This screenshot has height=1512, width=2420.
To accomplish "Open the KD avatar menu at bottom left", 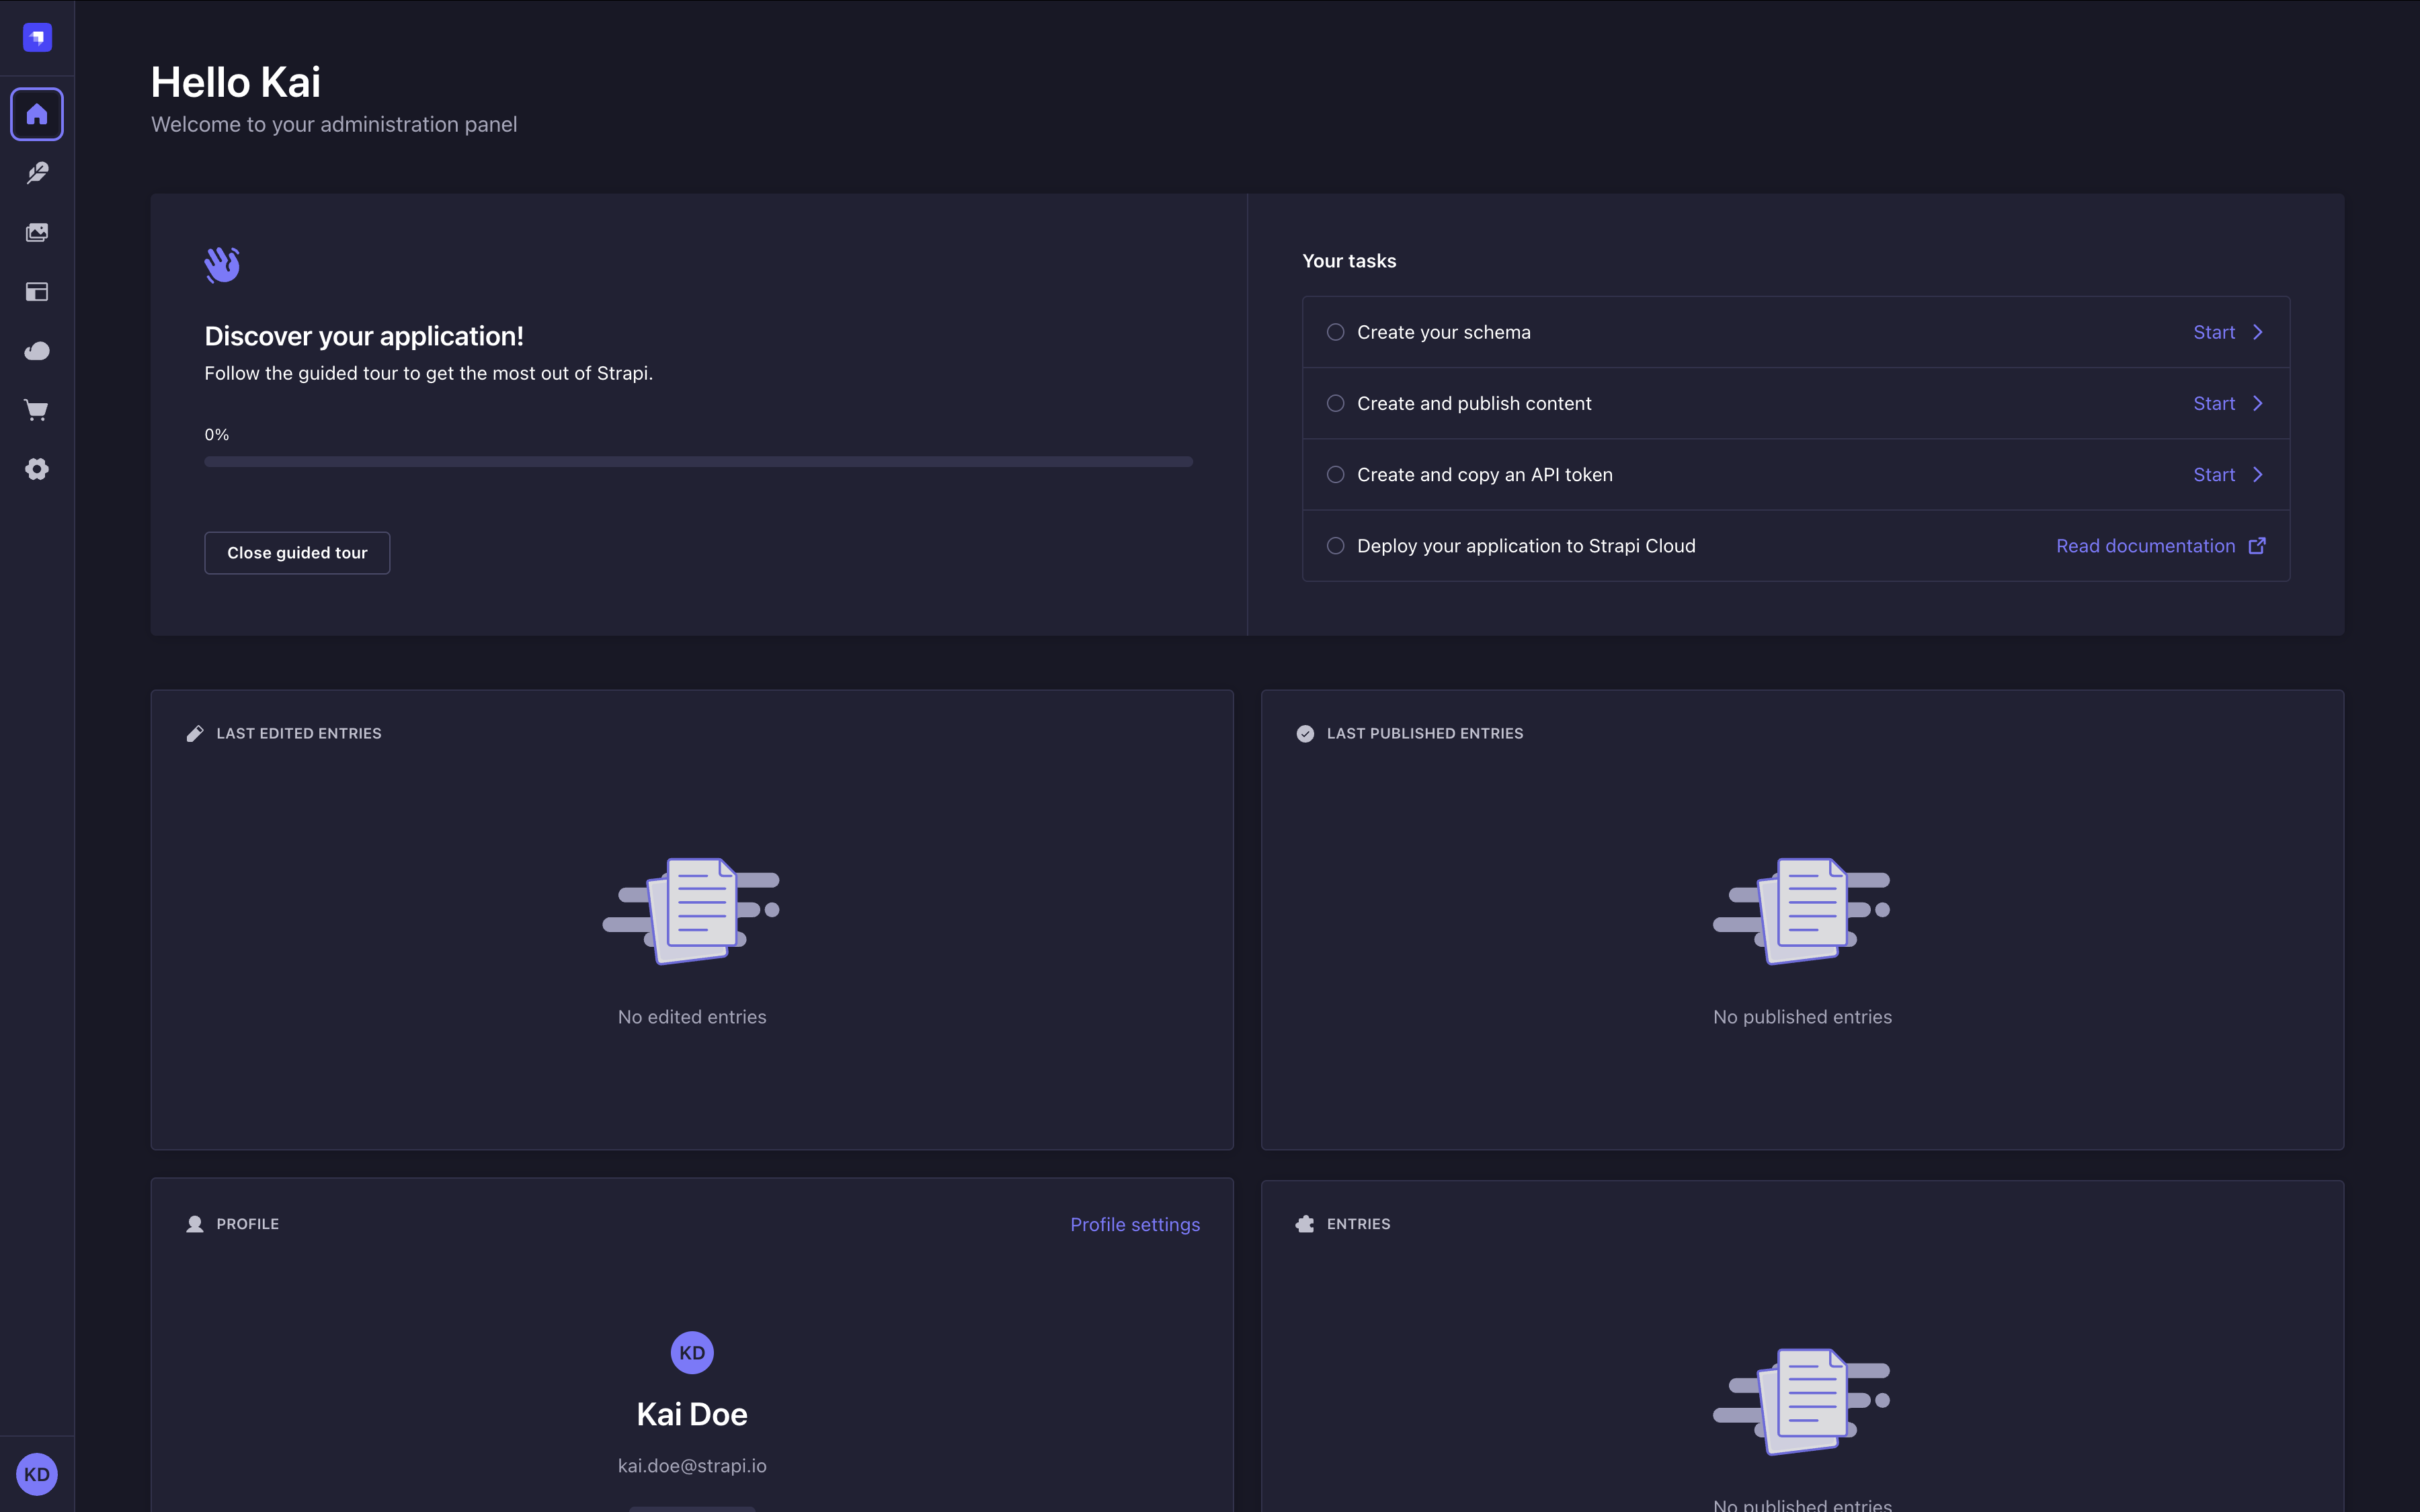I will tap(37, 1474).
